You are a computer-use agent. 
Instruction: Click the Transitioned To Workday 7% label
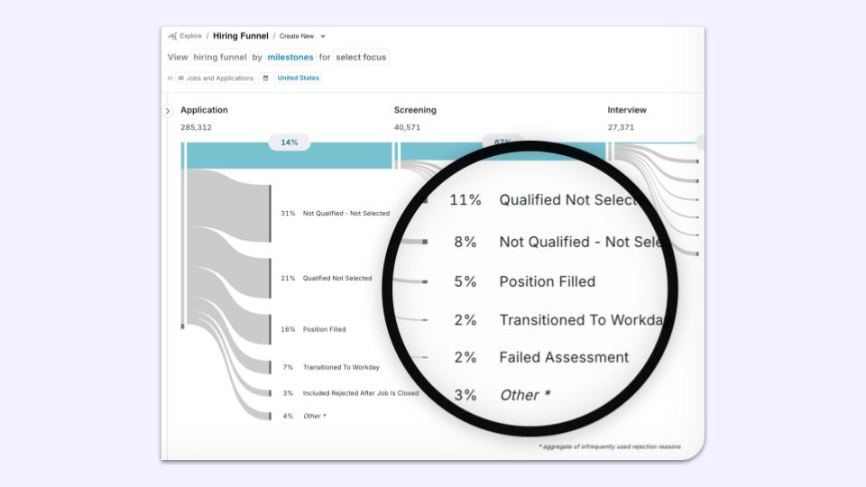(x=331, y=367)
